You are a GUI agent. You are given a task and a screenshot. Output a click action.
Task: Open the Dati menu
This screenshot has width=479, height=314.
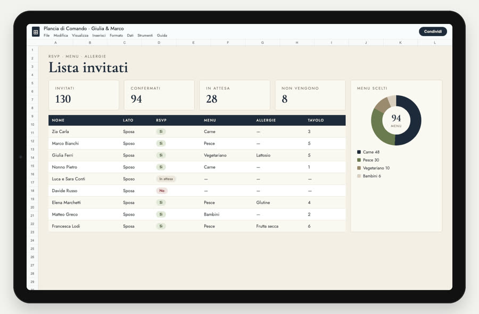[130, 36]
